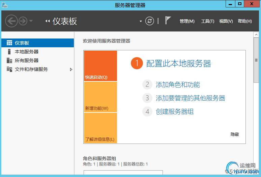Open 文件和存储服务 in the sidebar

(x=31, y=69)
